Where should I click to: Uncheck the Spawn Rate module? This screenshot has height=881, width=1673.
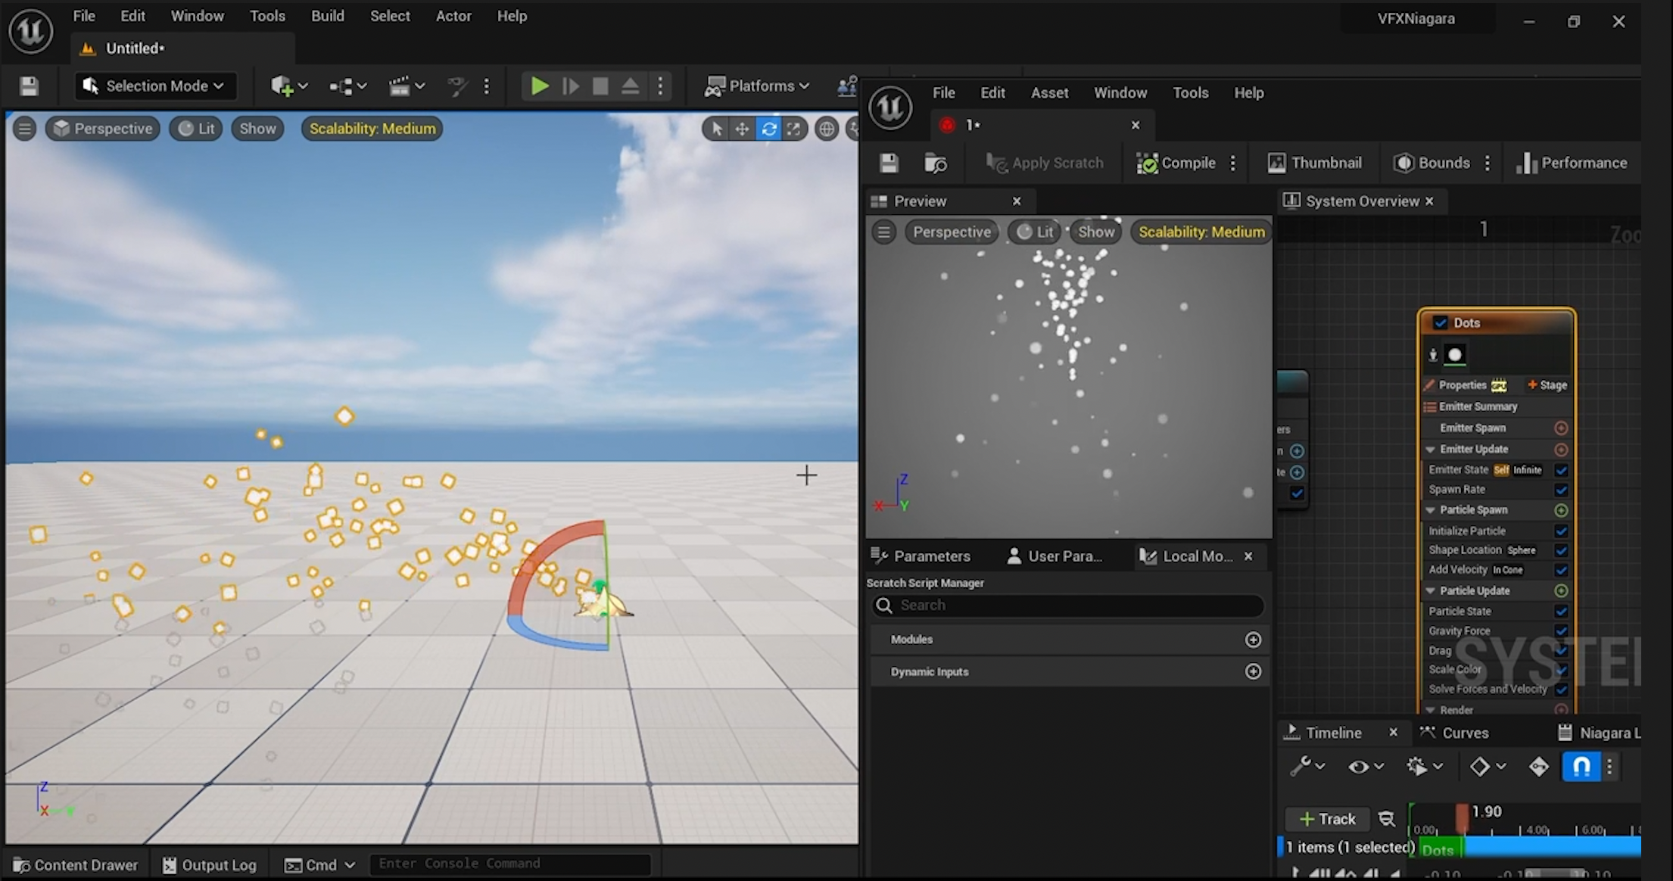tap(1561, 490)
